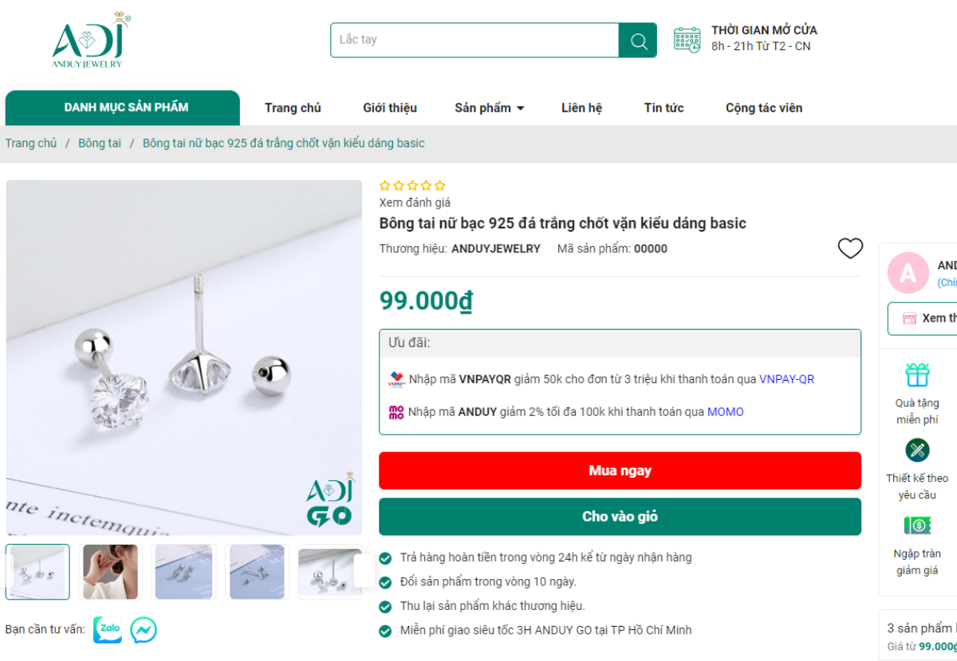This screenshot has width=957, height=661.
Task: Open Zalo chat consultation icon
Action: click(x=108, y=629)
